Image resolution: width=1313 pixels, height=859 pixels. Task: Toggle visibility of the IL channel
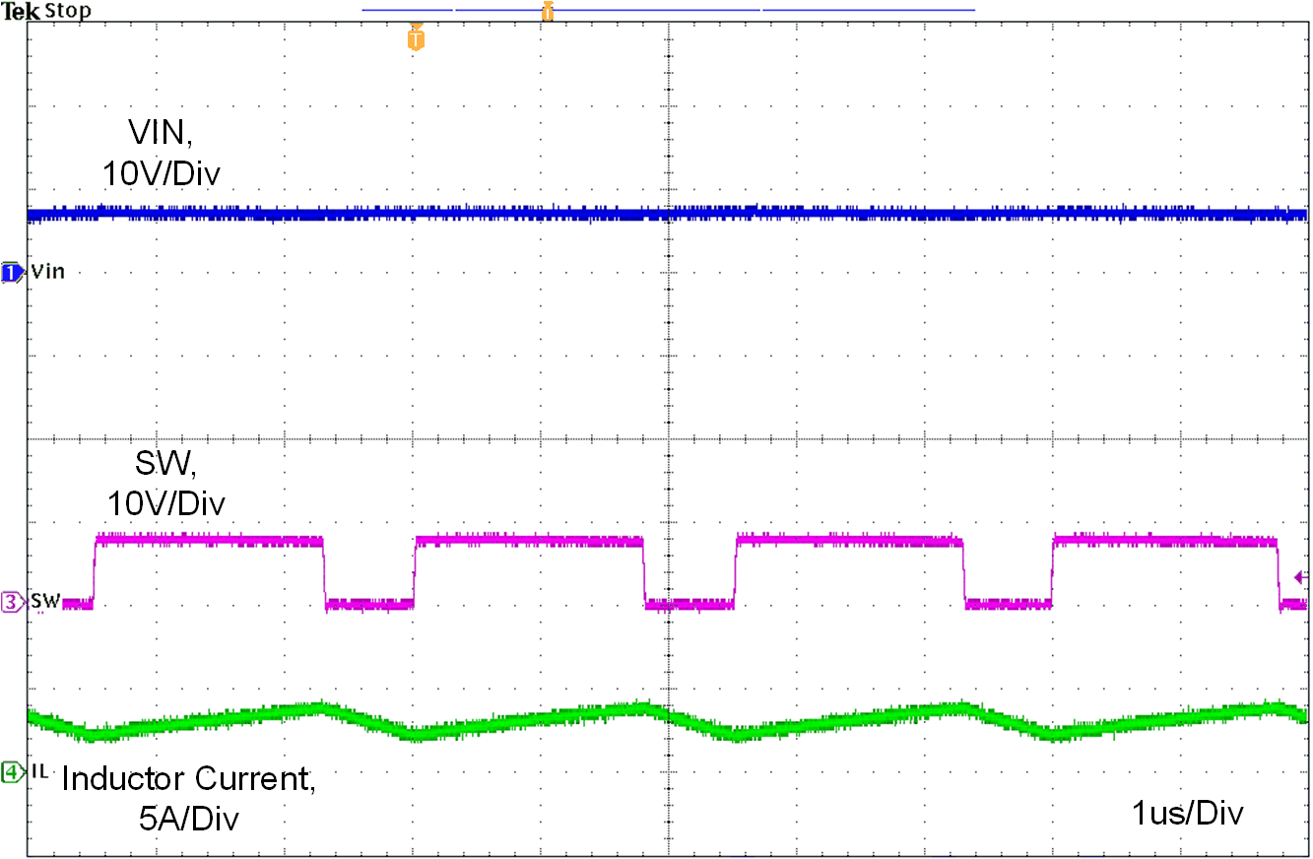point(10,773)
